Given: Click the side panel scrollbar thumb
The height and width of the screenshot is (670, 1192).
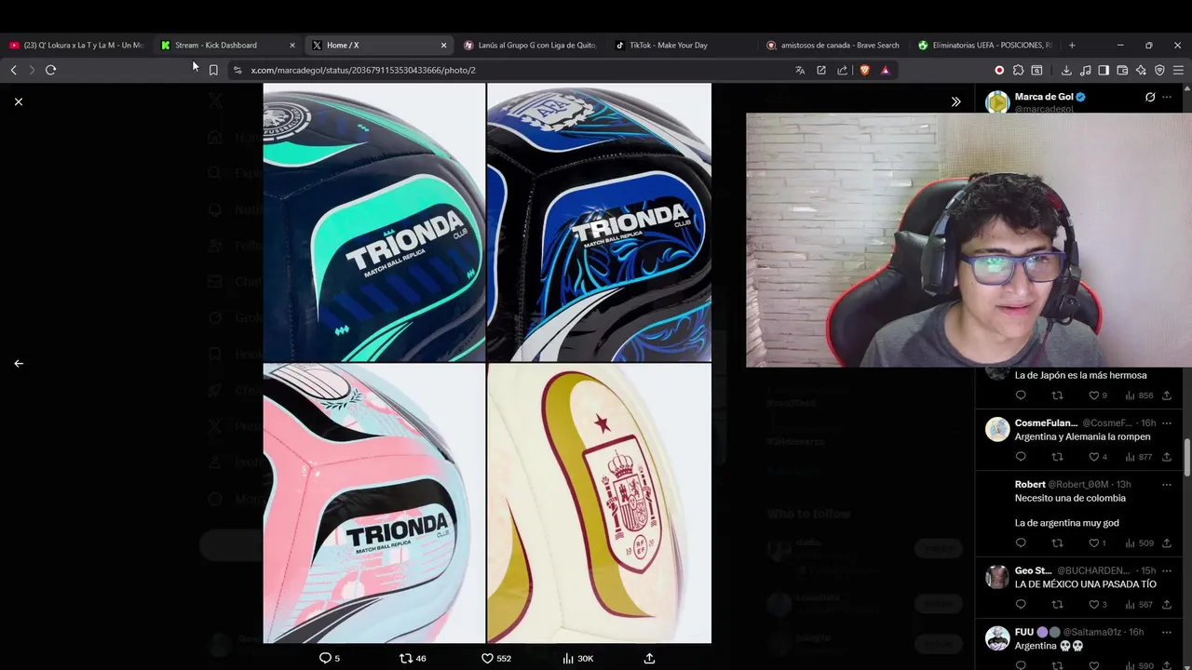Looking at the screenshot, I should click(x=1186, y=457).
